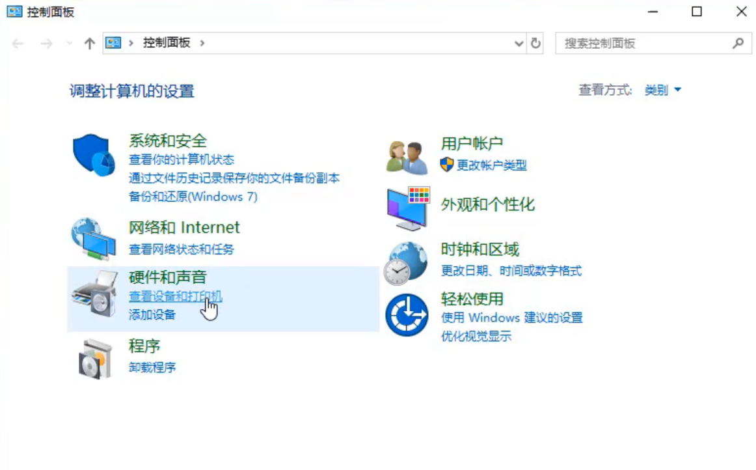Click the 搜索控制面板 search field

tap(644, 44)
